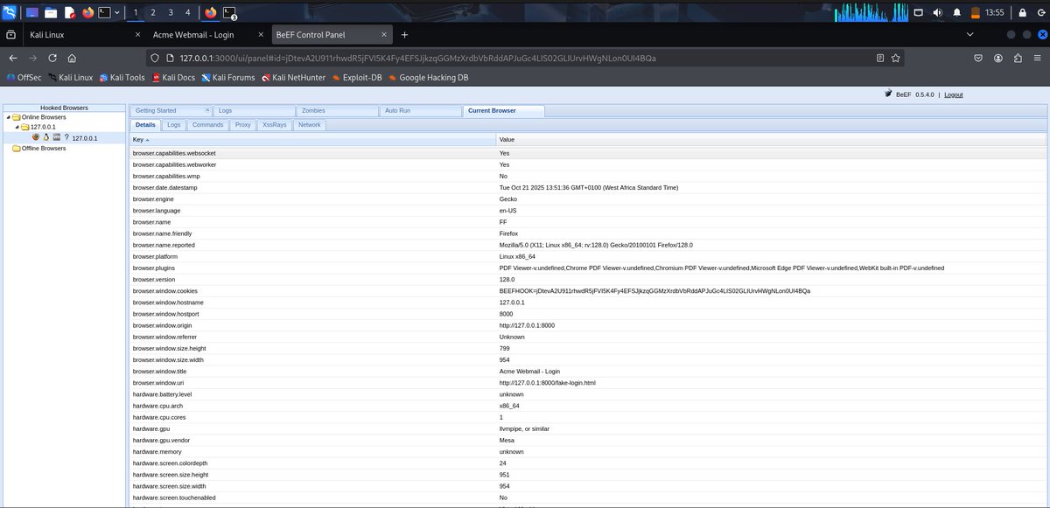The image size is (1050, 508).
Task: Open a new tab with the plus button
Action: coord(404,34)
